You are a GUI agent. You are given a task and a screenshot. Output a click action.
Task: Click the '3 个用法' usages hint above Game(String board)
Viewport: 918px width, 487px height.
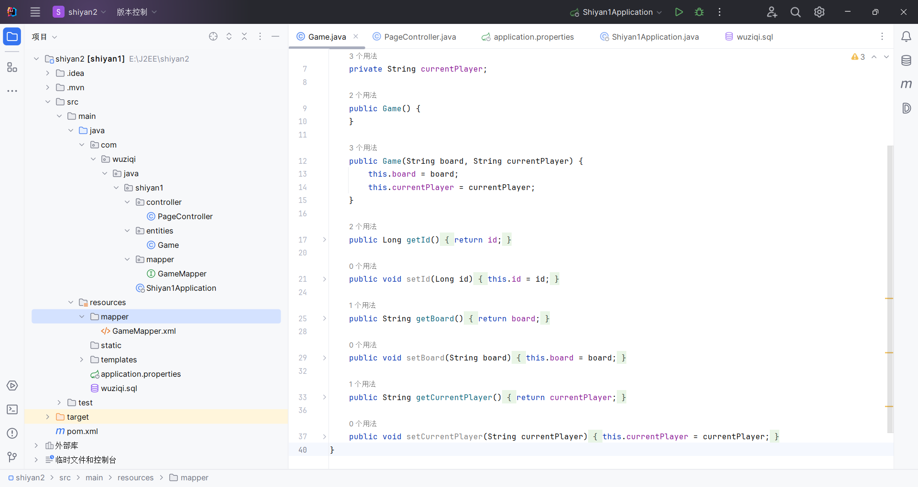pyautogui.click(x=363, y=148)
